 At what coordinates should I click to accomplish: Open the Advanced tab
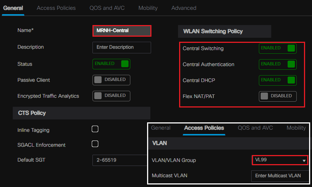point(183,8)
